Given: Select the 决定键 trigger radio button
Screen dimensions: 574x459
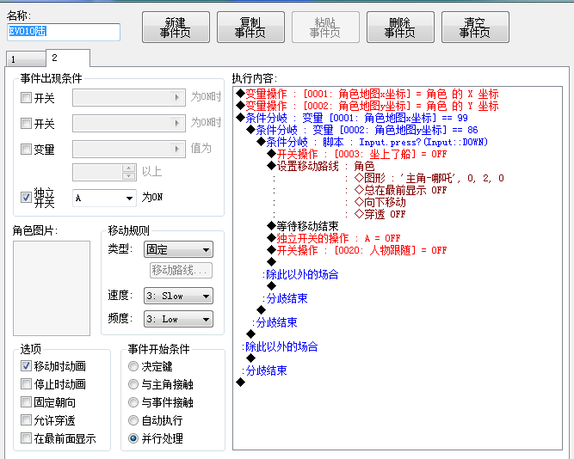Looking at the screenshot, I should tap(133, 366).
